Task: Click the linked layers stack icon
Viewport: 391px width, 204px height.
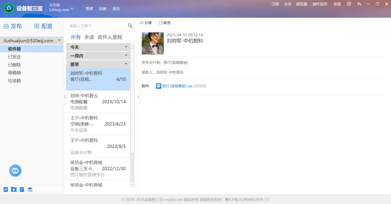Action: [x=30, y=190]
